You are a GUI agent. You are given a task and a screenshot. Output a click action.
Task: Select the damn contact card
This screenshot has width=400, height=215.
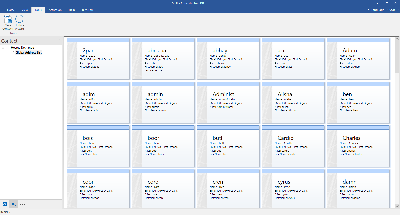pyautogui.click(x=358, y=189)
